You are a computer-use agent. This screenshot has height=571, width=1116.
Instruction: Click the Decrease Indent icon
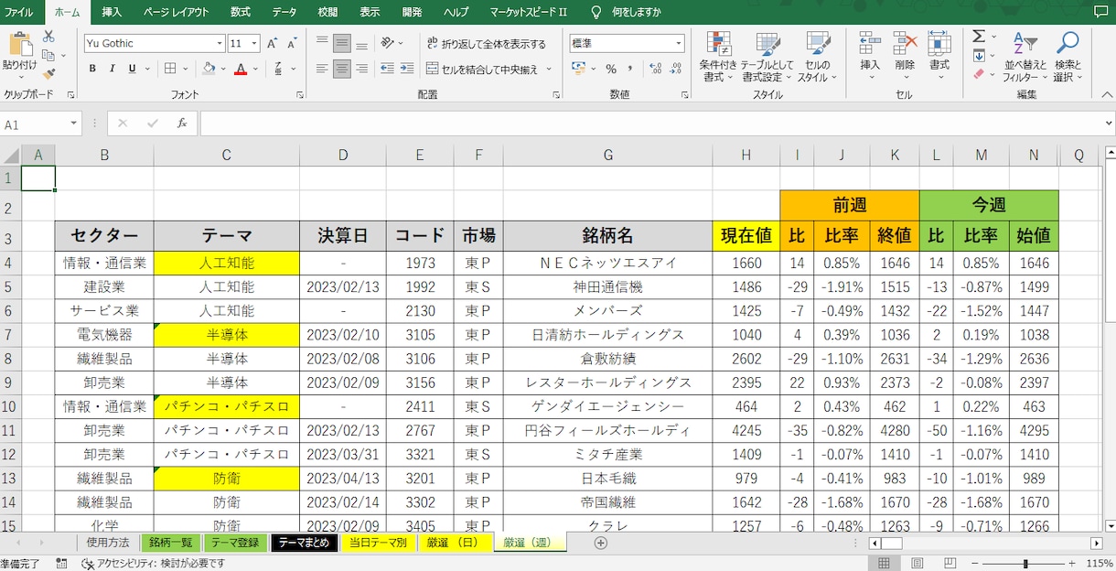(387, 69)
